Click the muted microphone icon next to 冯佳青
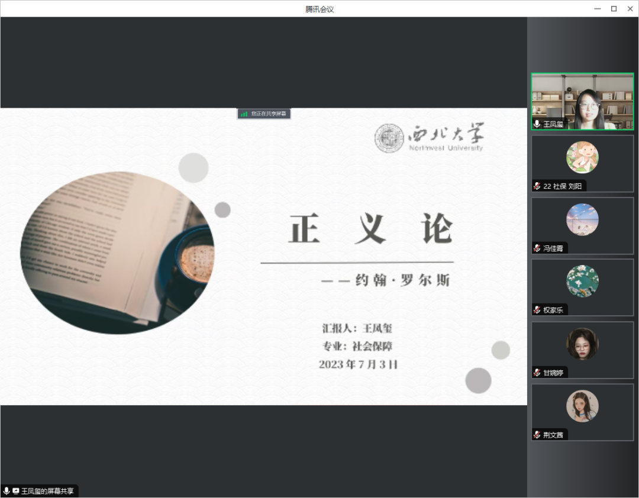Viewport: 639px width, 498px height. [537, 248]
